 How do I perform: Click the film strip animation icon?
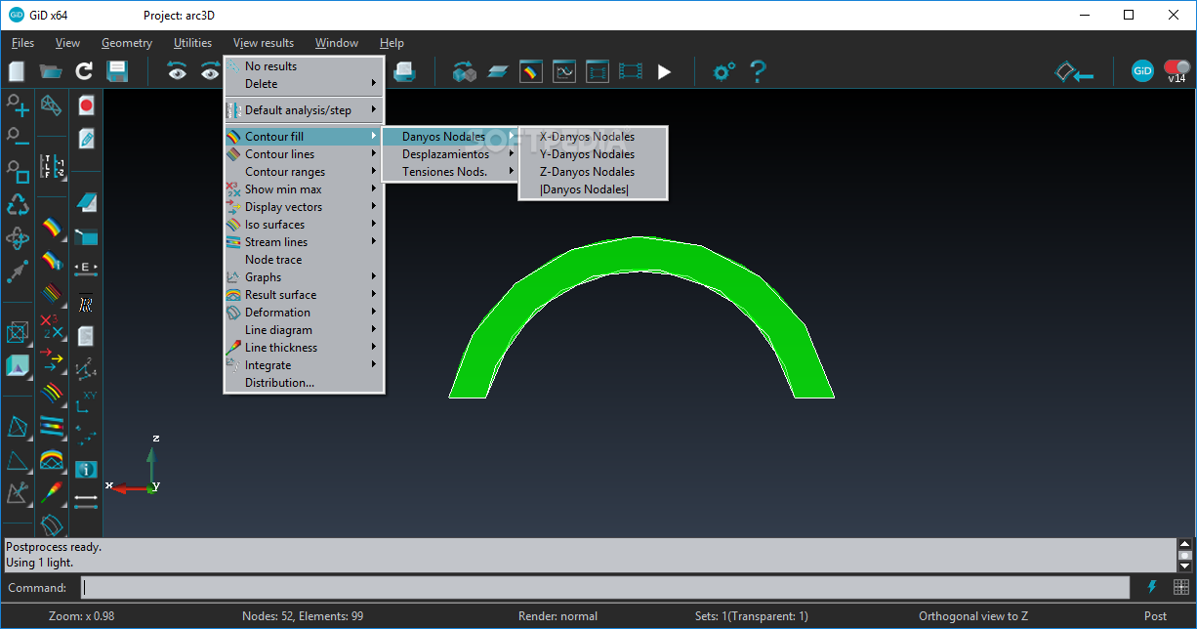coord(631,71)
